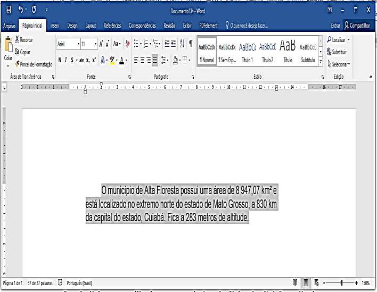Undo the last action
This screenshot has width=377, height=292.
pos(21,10)
